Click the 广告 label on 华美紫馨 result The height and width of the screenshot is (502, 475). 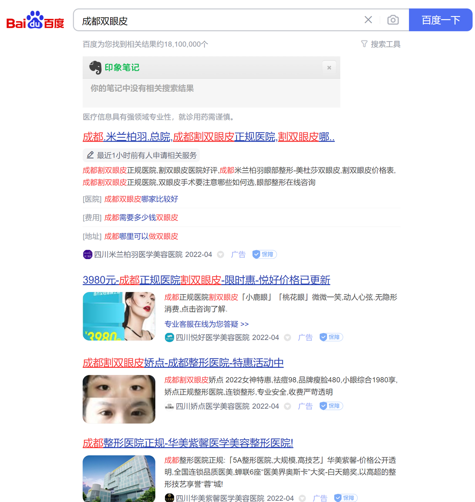pyautogui.click(x=320, y=498)
